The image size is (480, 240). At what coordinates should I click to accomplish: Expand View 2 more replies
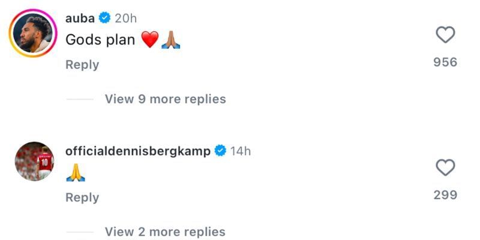(x=165, y=232)
